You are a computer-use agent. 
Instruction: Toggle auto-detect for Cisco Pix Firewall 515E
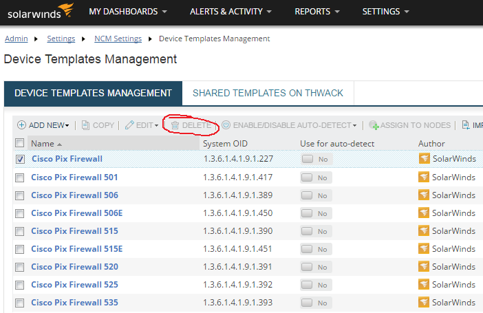point(316,249)
